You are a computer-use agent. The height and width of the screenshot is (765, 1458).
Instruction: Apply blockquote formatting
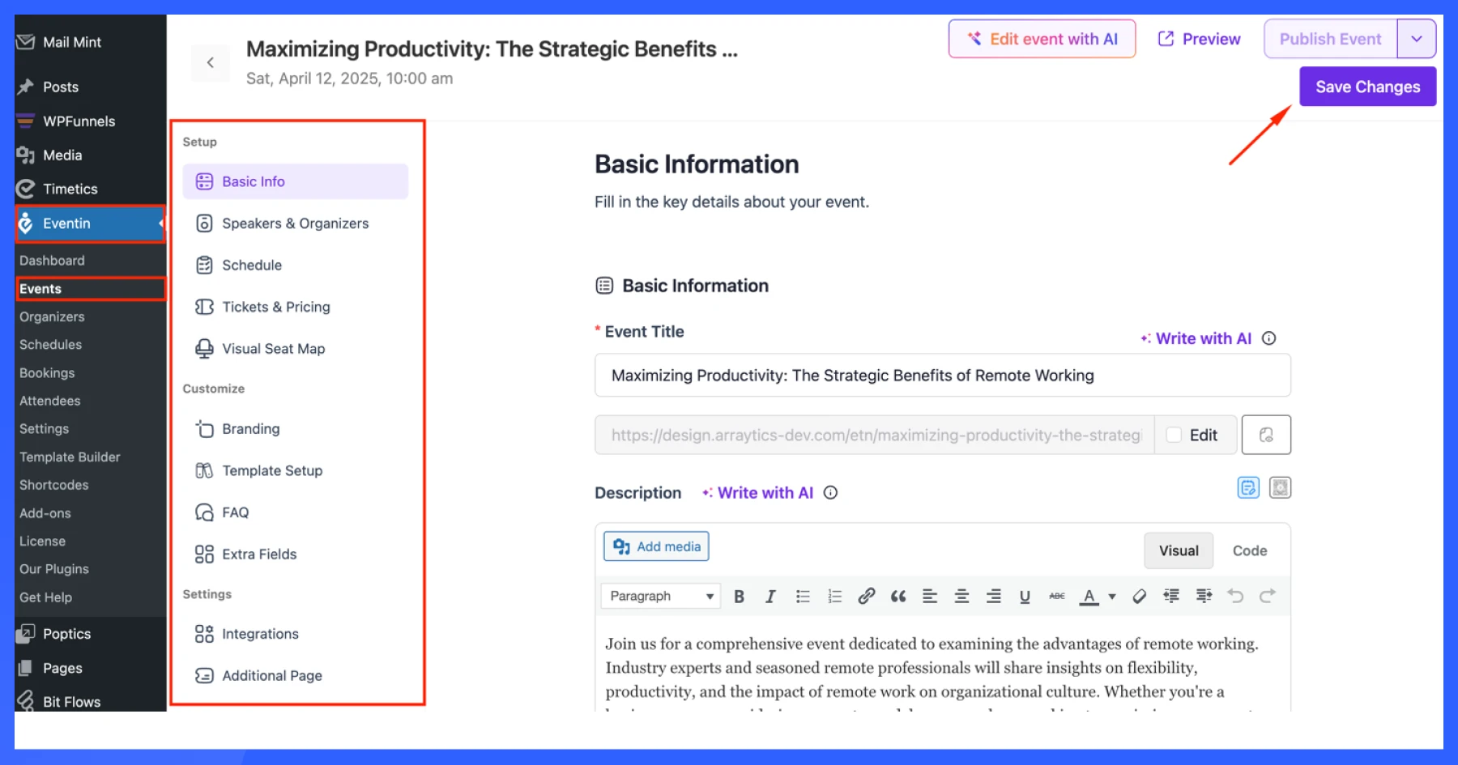898,597
